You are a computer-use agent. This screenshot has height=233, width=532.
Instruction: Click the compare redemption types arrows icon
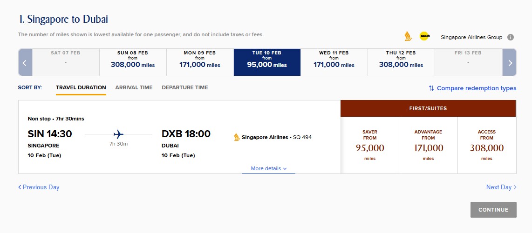[431, 88]
